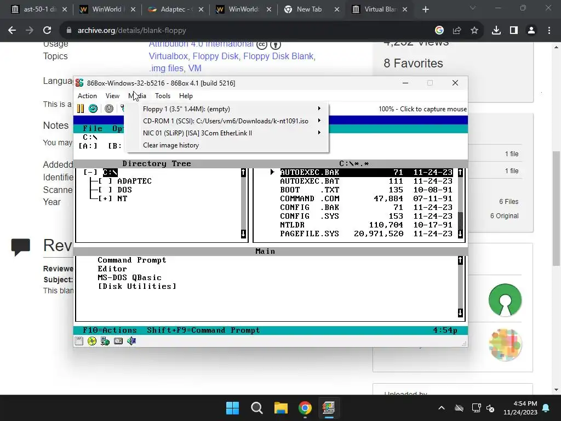Open DOS Shell File menu
This screenshot has height=421, width=561.
[92, 128]
